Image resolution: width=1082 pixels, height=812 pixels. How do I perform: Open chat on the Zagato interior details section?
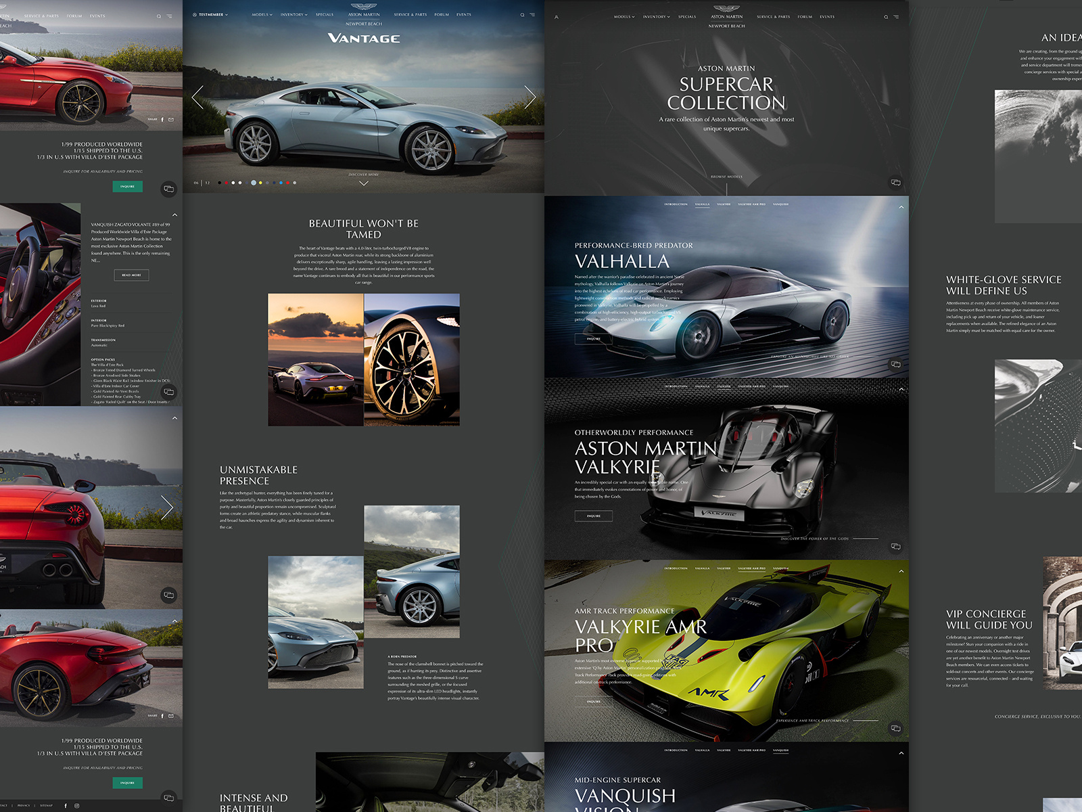(x=169, y=392)
